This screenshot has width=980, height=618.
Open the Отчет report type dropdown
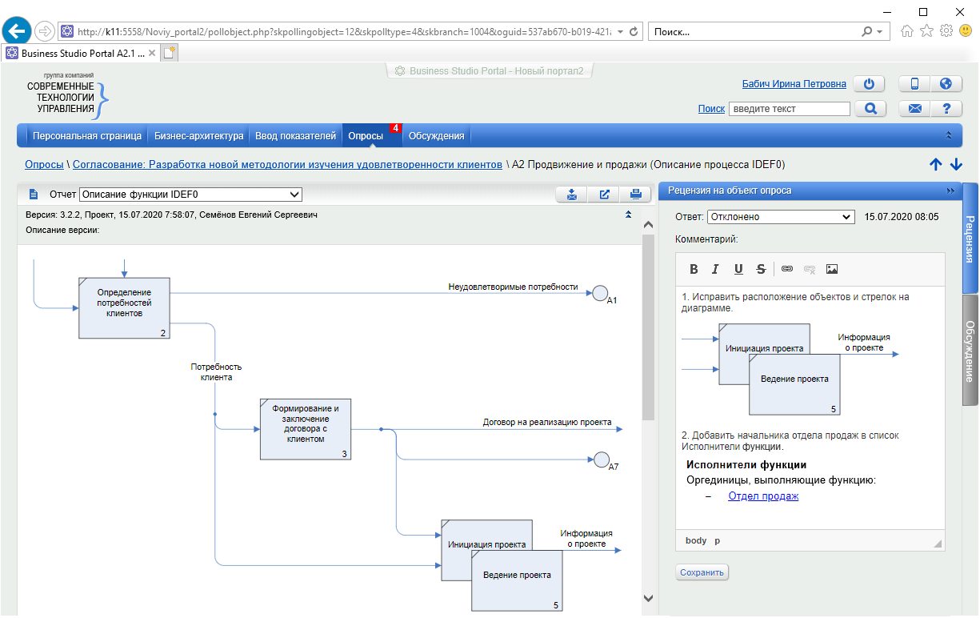(190, 194)
